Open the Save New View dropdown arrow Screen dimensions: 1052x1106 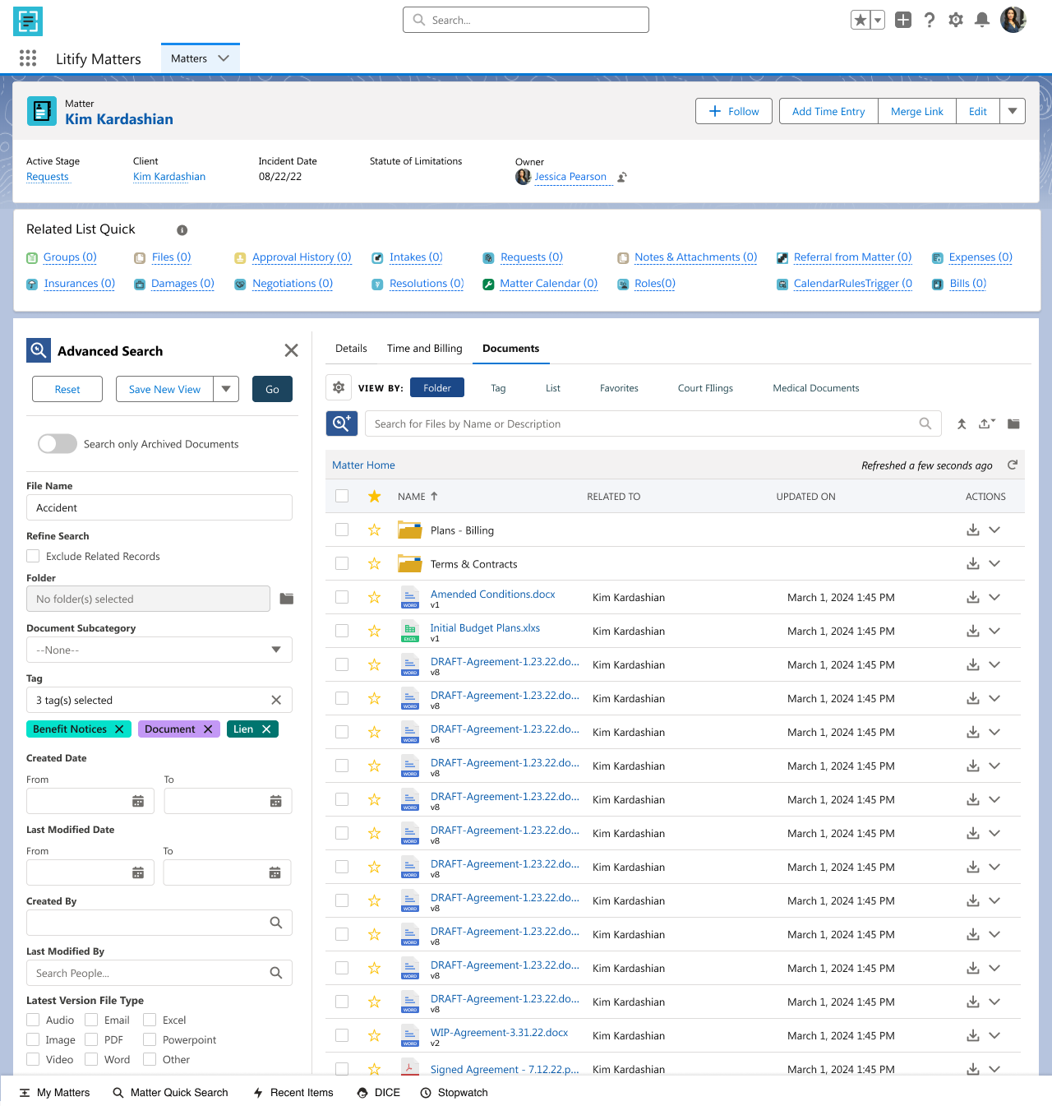point(226,389)
